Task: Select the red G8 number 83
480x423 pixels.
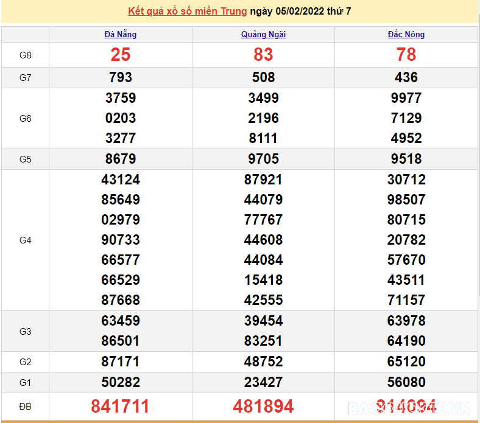Action: tap(263, 55)
